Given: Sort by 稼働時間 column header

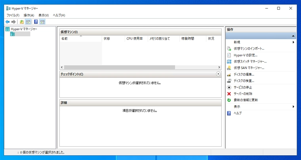Looking at the screenshot, I should (x=193, y=39).
